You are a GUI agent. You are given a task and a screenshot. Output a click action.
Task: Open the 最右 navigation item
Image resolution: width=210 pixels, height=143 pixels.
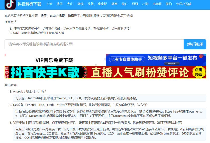tap(125, 4)
